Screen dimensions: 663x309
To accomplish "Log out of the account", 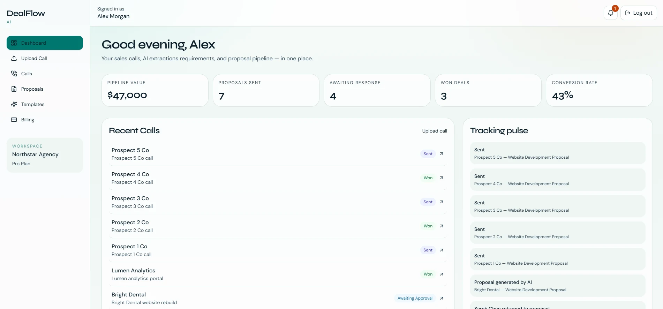I will [639, 13].
